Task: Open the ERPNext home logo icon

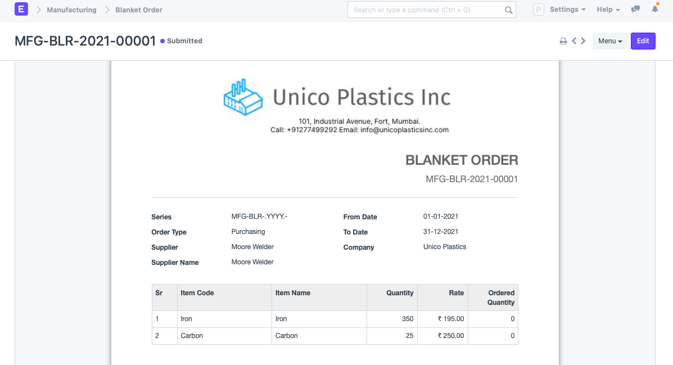Action: (21, 9)
